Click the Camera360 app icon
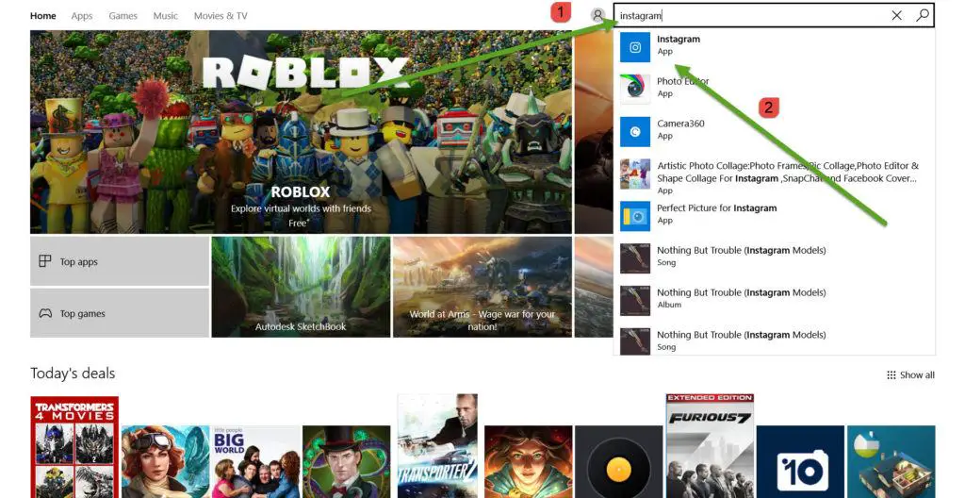965x498 pixels. pos(635,131)
